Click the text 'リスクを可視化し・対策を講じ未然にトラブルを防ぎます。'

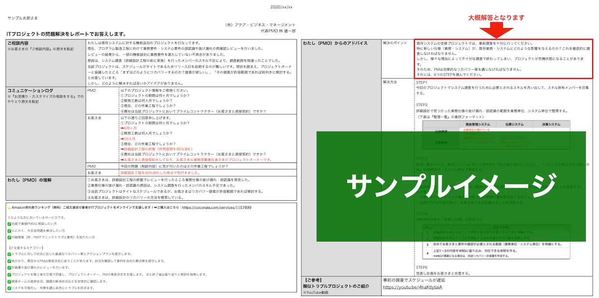pos(54,288)
